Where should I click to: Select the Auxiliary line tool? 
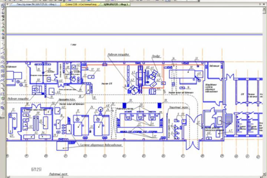pyautogui.click(x=3, y=49)
